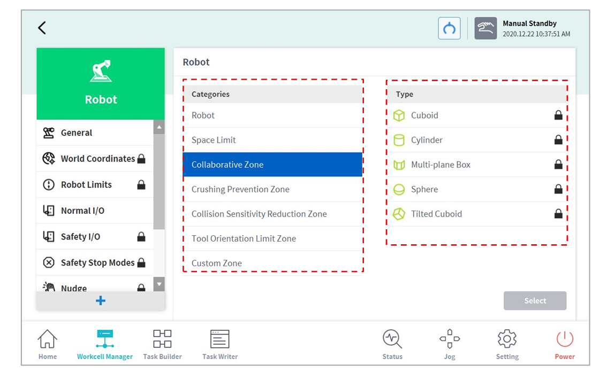This screenshot has width=607, height=372.
Task: Open the Setting gear menu
Action: pos(507,344)
